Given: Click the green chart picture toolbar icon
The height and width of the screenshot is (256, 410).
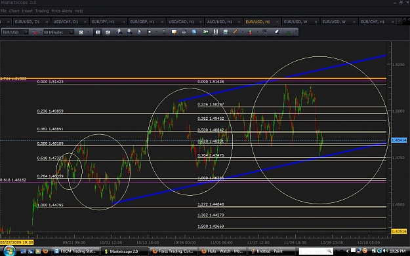Looking at the screenshot, I should pyautogui.click(x=206, y=32).
